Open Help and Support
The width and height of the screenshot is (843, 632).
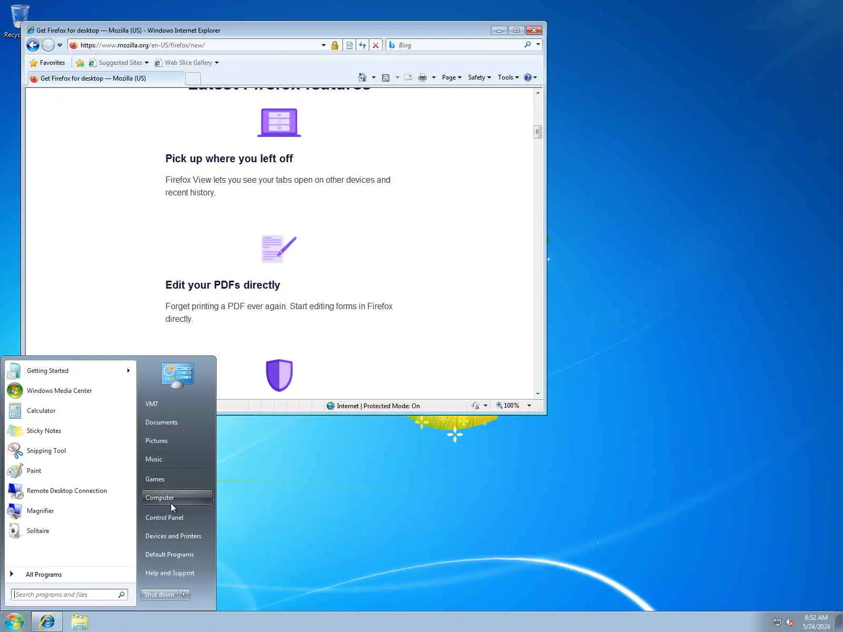(177, 573)
